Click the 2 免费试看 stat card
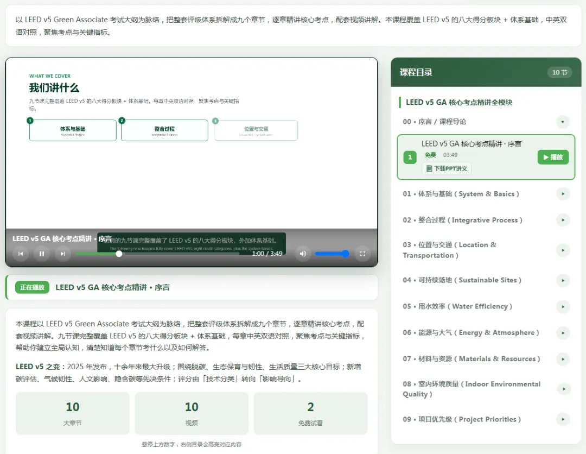 coord(310,413)
